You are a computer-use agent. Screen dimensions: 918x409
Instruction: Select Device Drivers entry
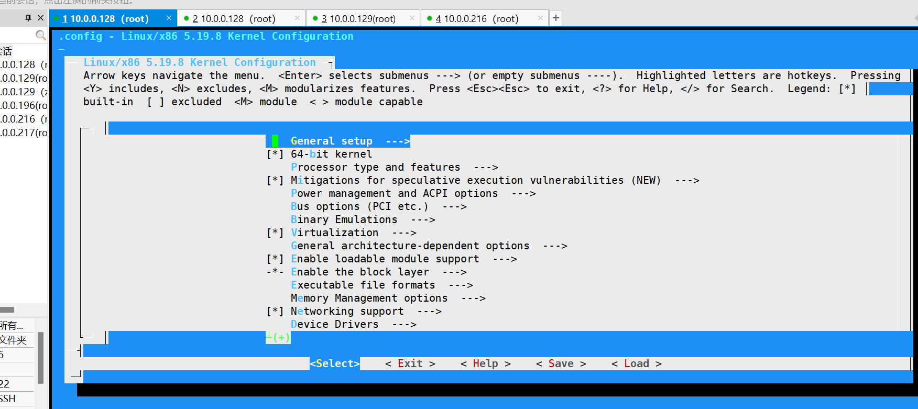(334, 324)
